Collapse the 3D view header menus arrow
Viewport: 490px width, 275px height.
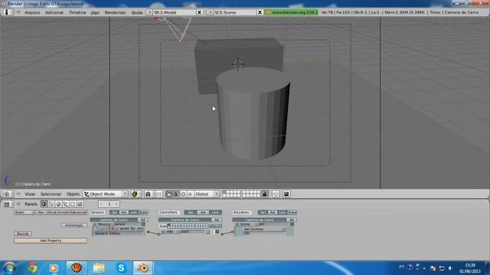pos(18,194)
